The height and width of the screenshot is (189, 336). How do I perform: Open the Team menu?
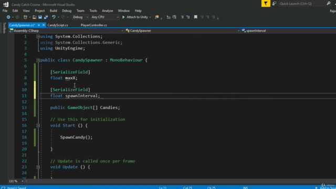pyautogui.click(x=80, y=10)
